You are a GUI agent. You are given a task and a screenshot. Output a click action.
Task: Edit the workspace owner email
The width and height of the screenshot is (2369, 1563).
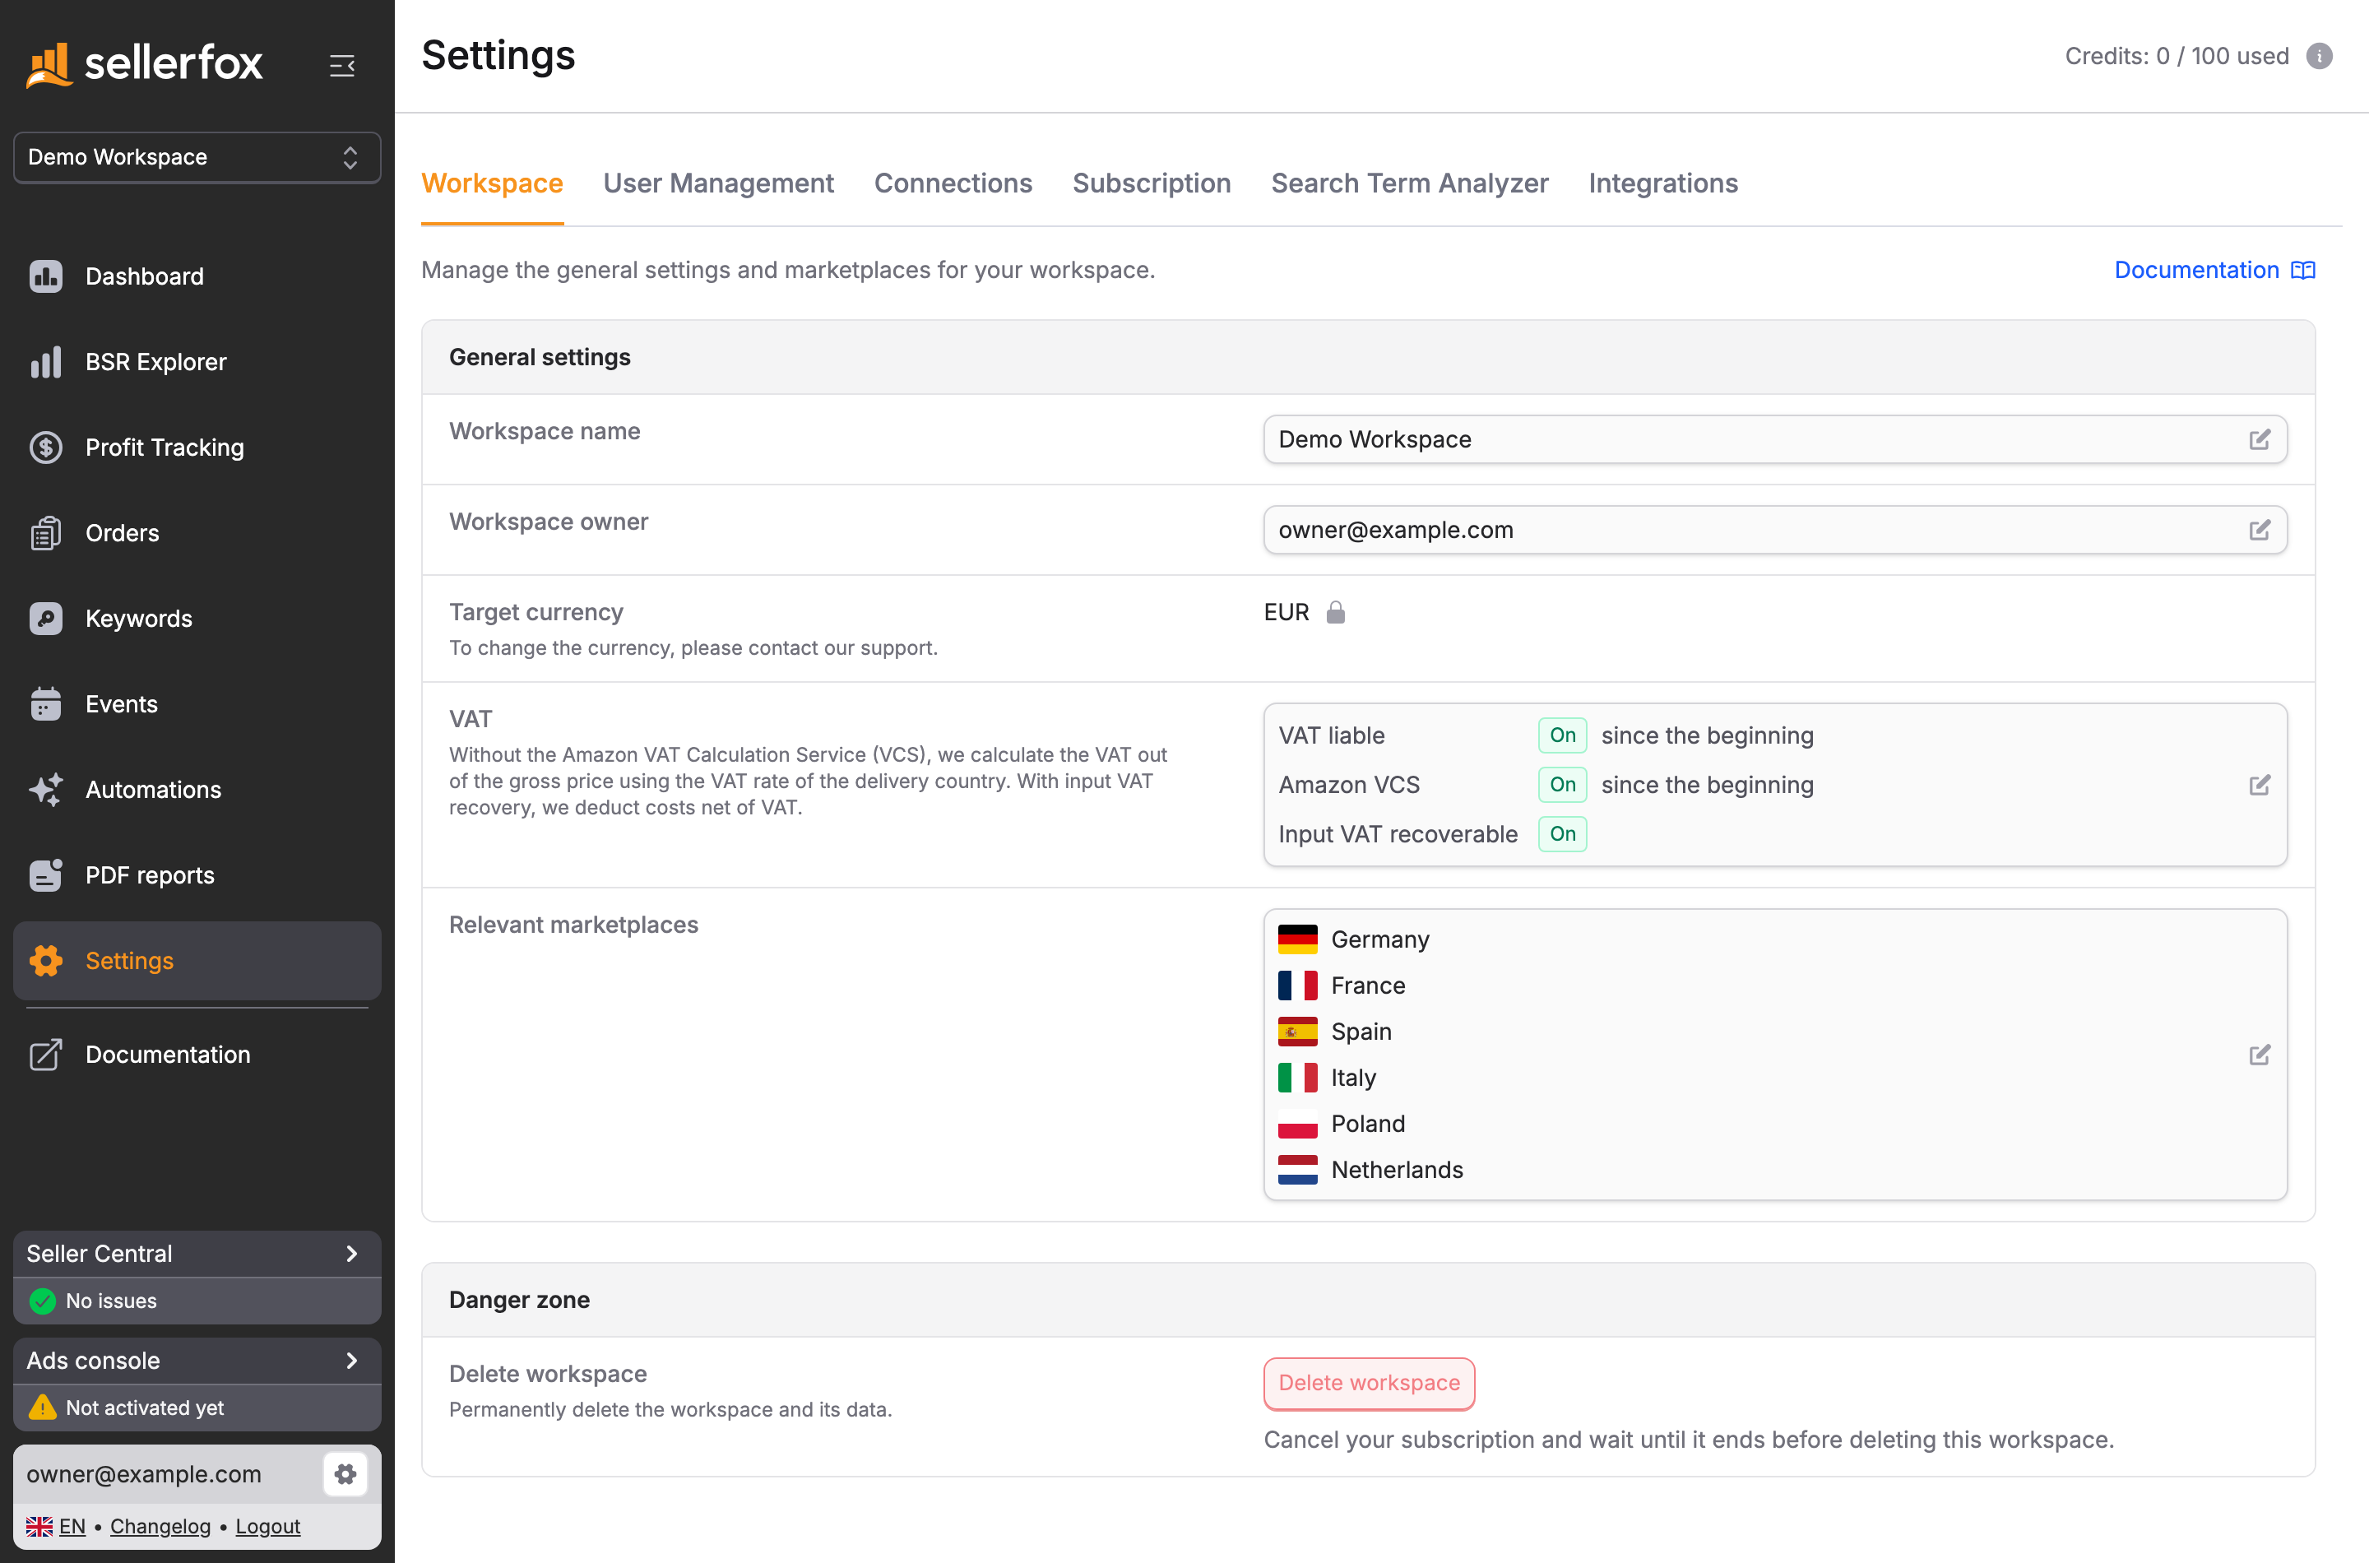(2260, 531)
